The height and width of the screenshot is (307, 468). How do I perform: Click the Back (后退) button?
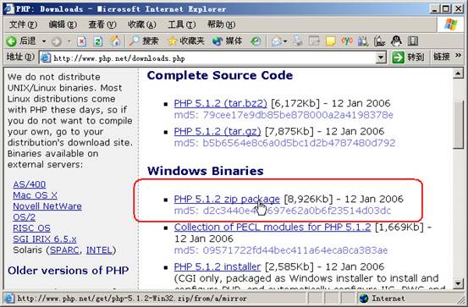click(x=21, y=41)
